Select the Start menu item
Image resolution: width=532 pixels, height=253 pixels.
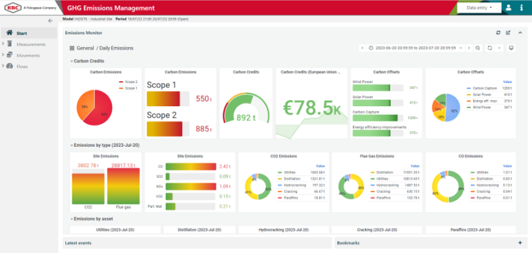click(29, 33)
